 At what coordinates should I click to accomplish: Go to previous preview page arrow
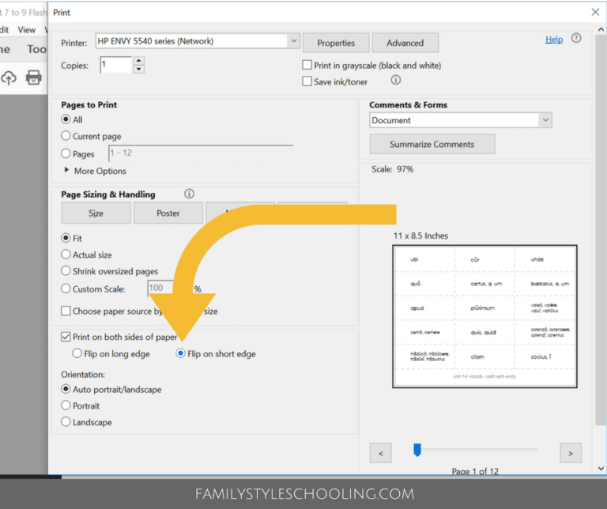[381, 453]
